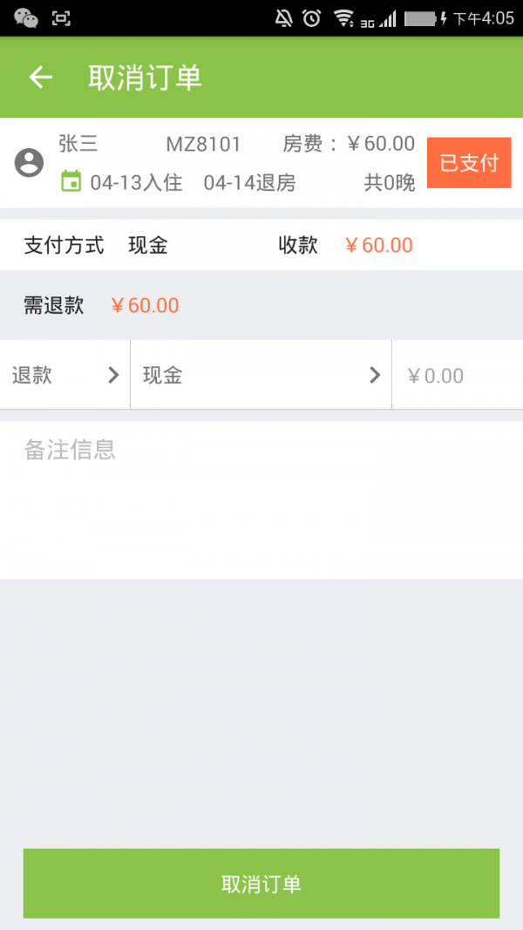Tap the green check-in calendar icon
This screenshot has width=523, height=930.
71,181
